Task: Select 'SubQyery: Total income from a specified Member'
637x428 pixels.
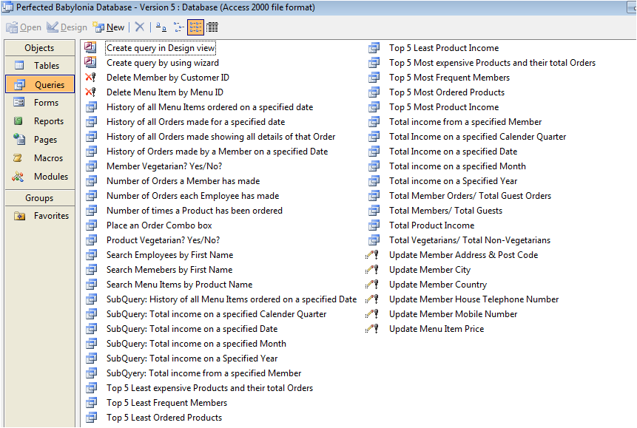Action: [204, 373]
